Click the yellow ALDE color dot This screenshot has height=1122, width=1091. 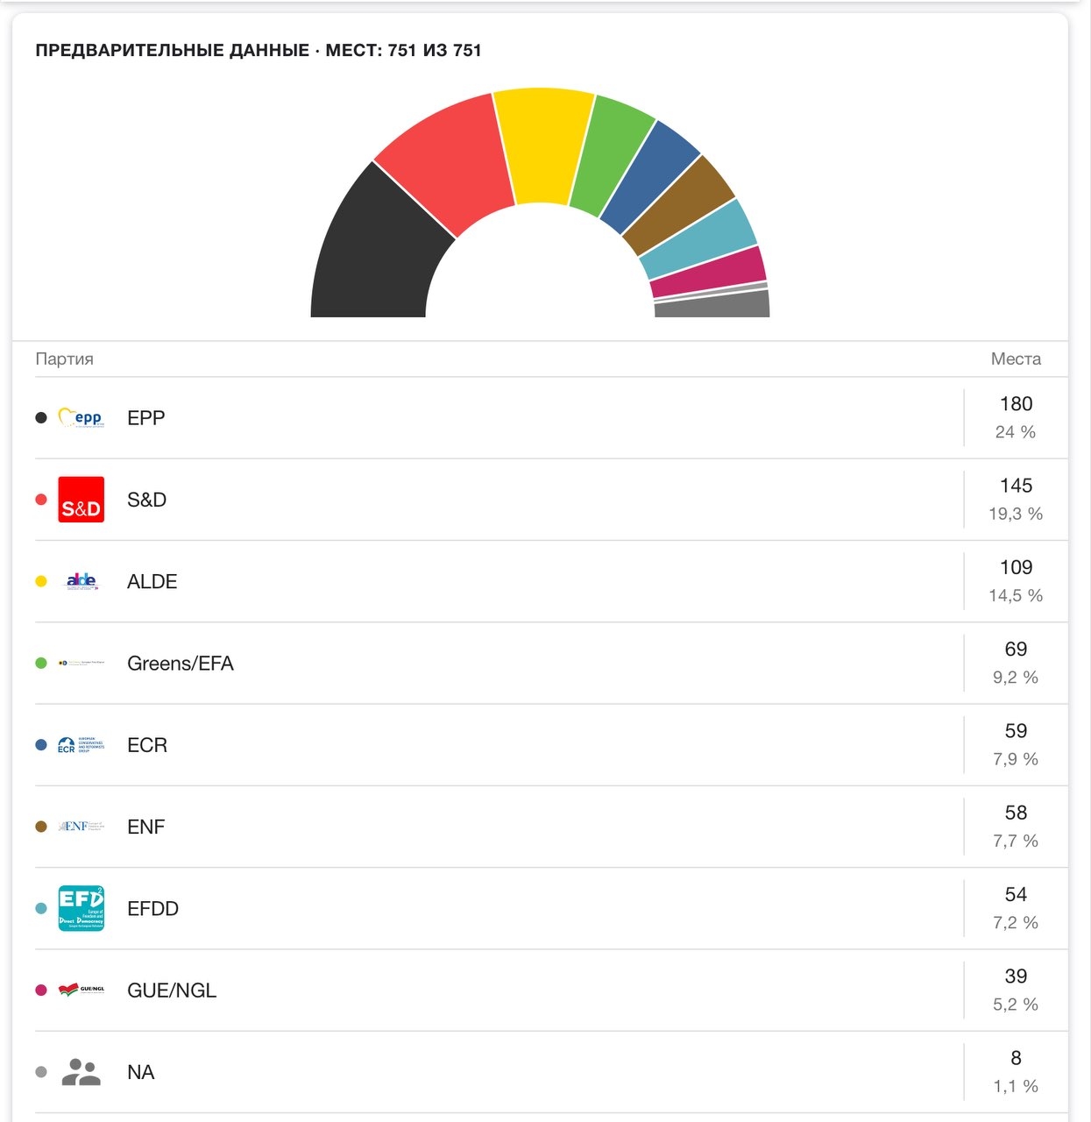click(x=41, y=581)
